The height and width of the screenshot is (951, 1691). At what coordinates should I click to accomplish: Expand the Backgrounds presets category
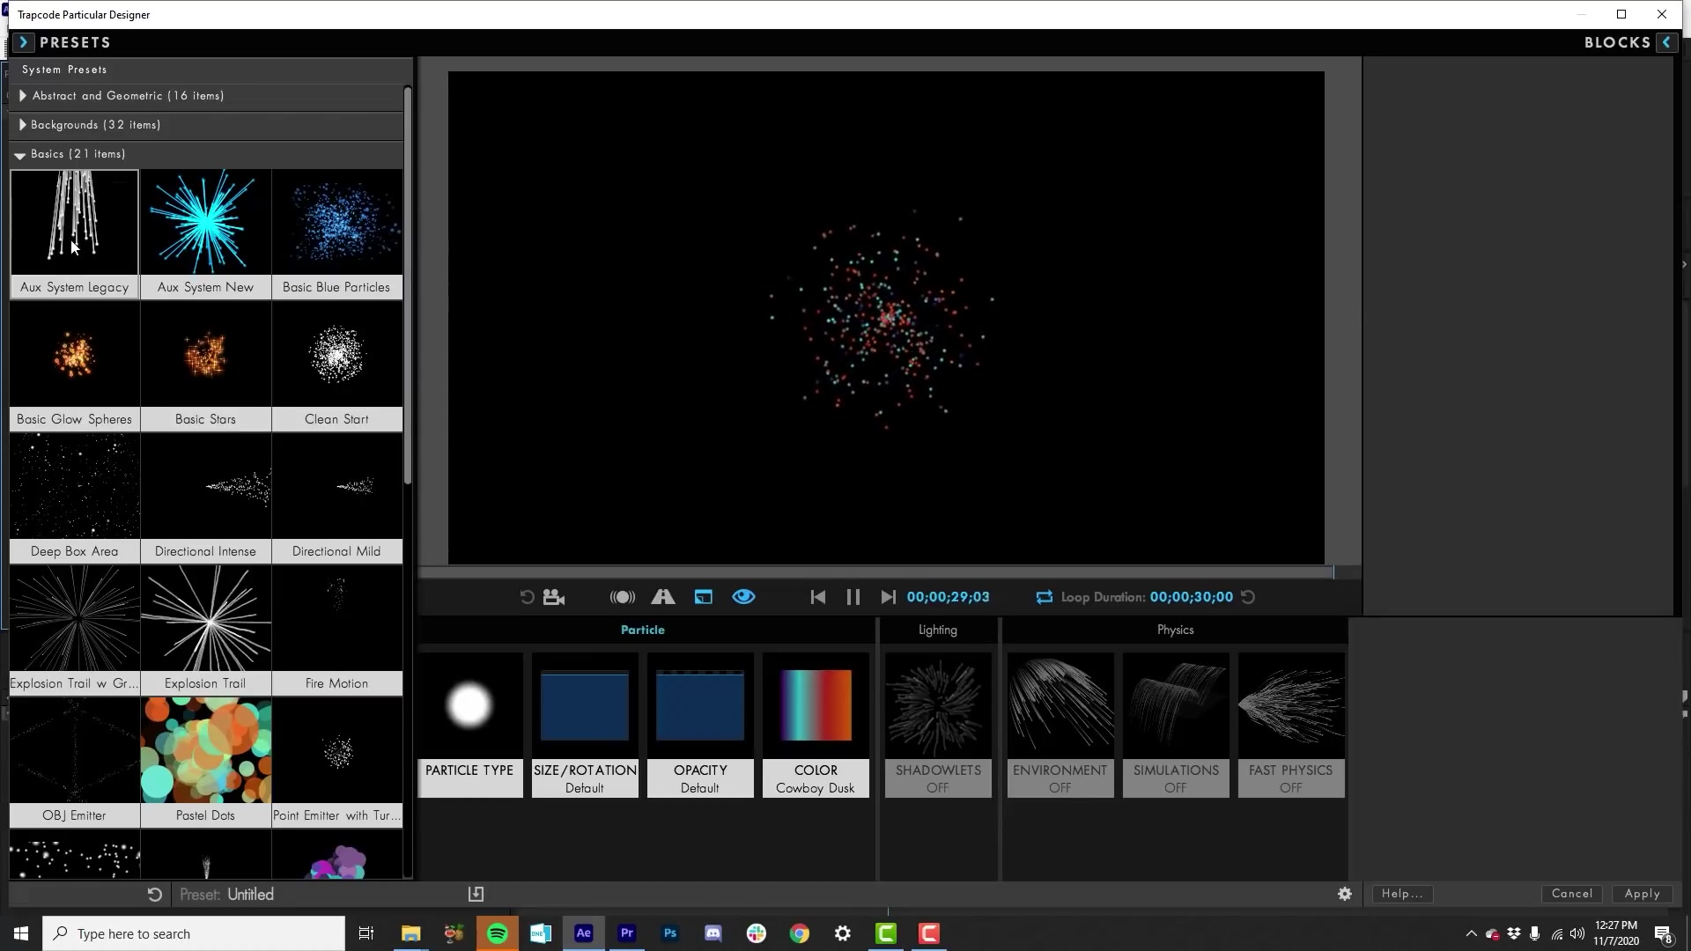point(95,124)
